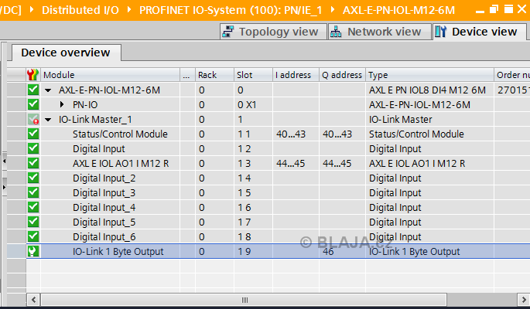Select the PN-IO module name

tap(85, 105)
